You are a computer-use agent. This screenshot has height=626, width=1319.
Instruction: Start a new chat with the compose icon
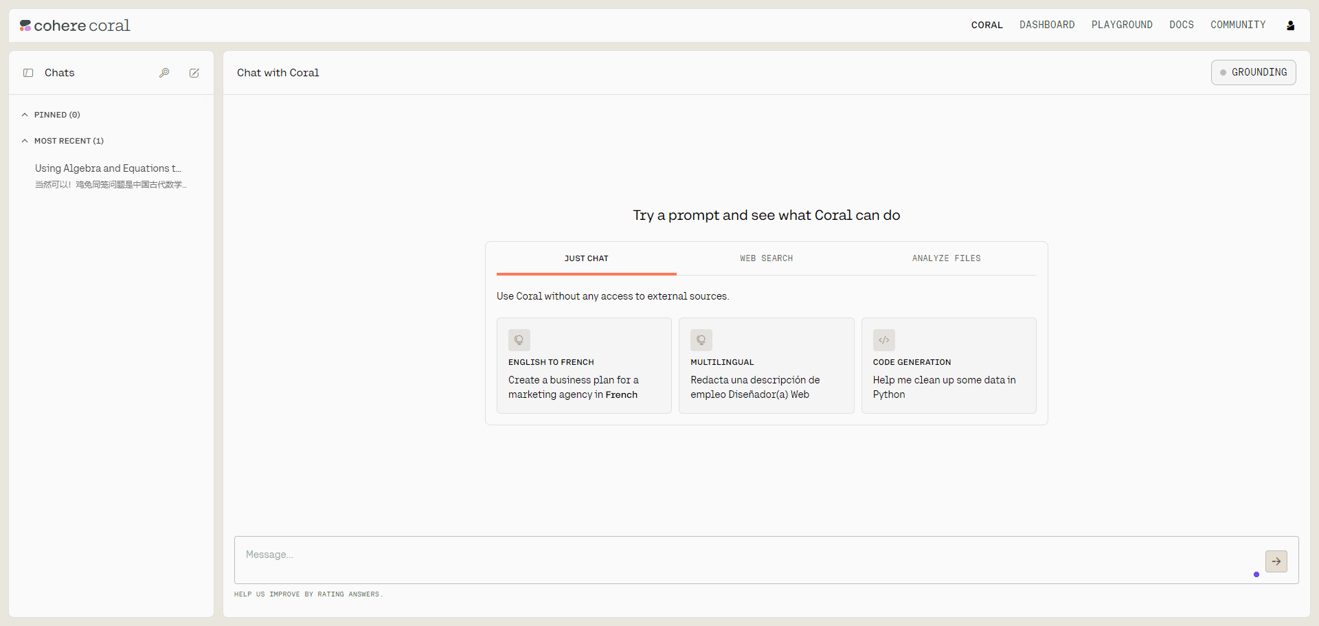(194, 73)
